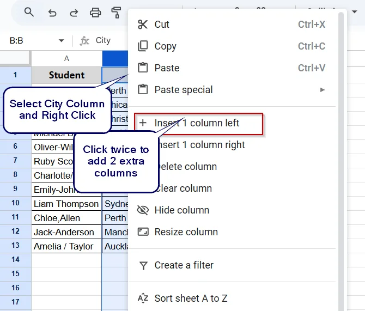Click the Paint format roller icon

click(116, 13)
